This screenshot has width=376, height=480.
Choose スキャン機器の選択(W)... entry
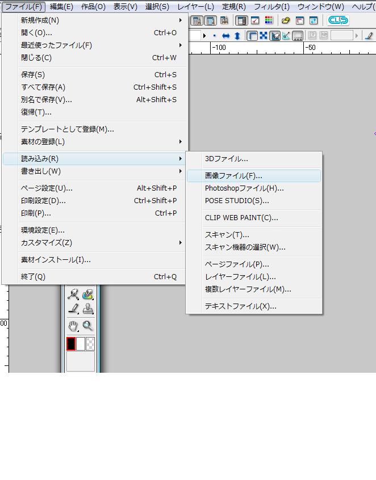(x=254, y=247)
